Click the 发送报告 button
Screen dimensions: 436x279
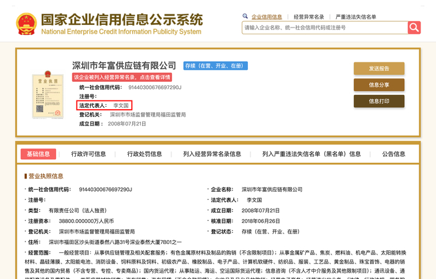(x=379, y=69)
